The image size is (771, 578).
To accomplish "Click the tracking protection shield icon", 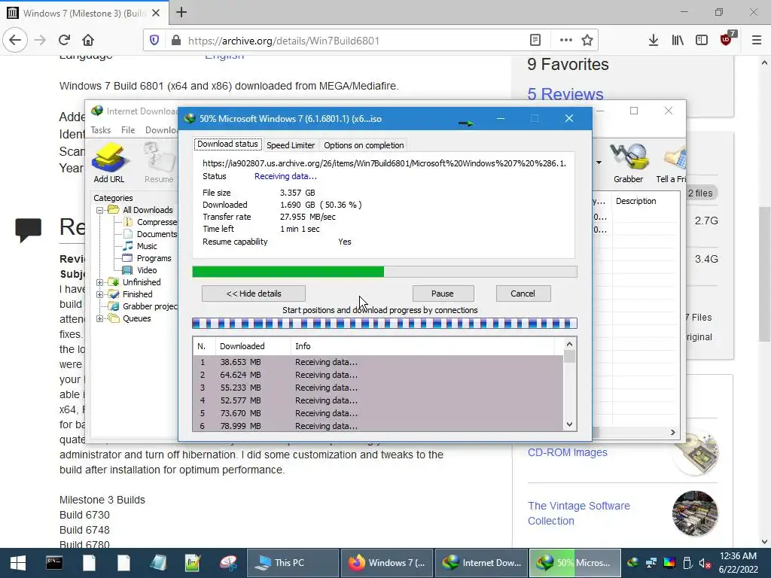I will (154, 41).
